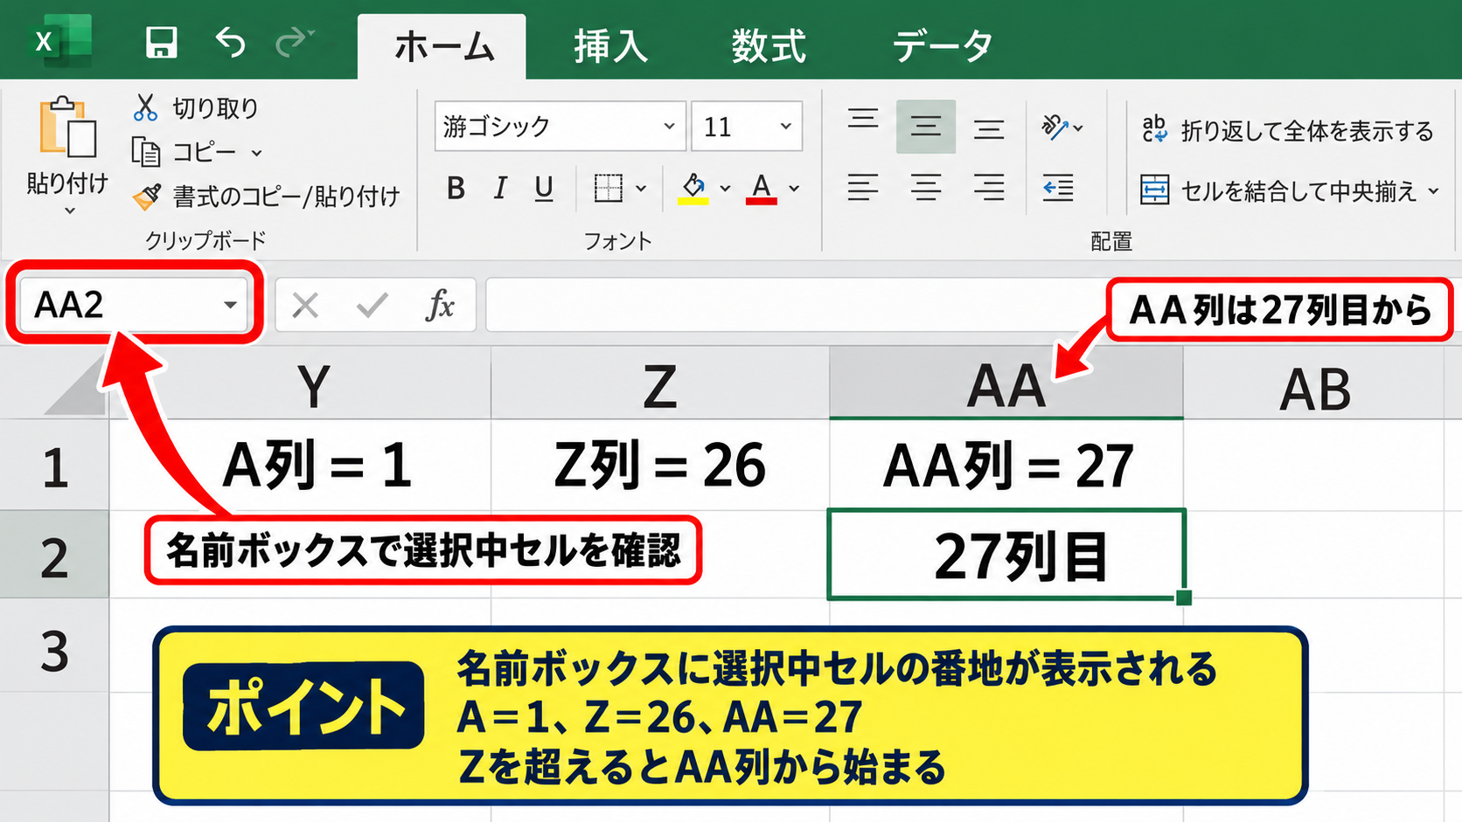Viewport: 1462px width, 822px height.
Task: Click the Save icon in title bar
Action: coord(161,42)
